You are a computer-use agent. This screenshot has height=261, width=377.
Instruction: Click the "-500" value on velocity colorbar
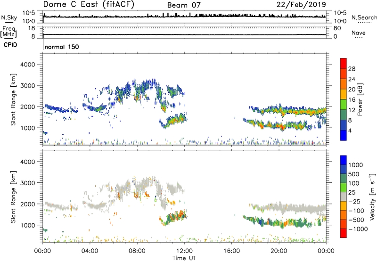(x=356, y=220)
